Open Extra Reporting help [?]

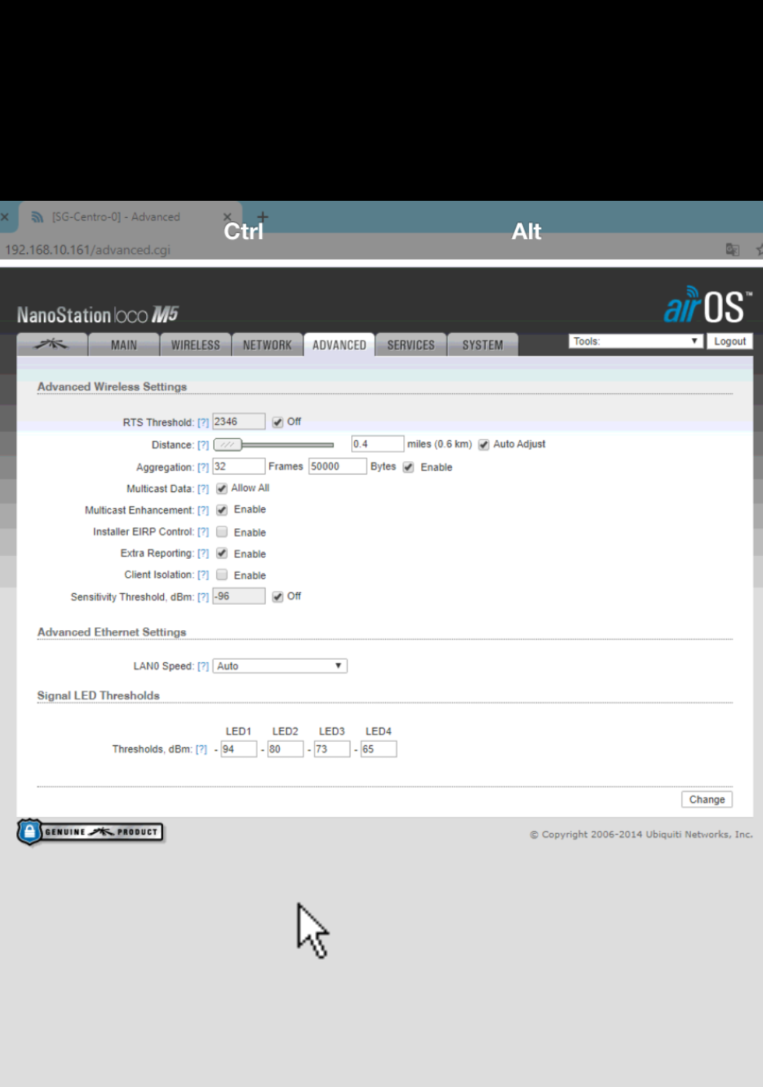coord(203,553)
